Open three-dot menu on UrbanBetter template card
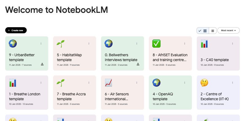This screenshot has height=121, width=245. point(41,44)
